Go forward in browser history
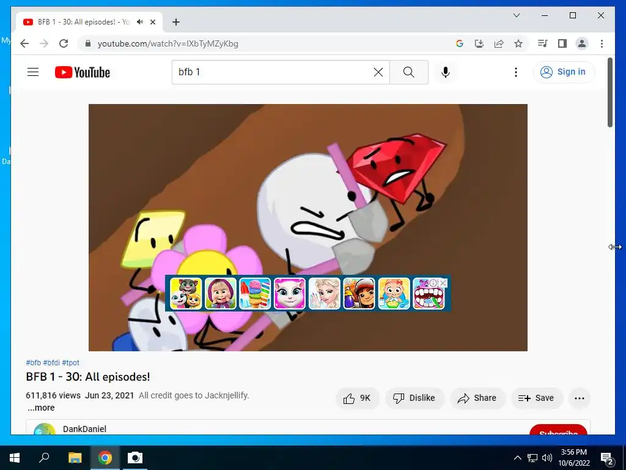 tap(44, 43)
